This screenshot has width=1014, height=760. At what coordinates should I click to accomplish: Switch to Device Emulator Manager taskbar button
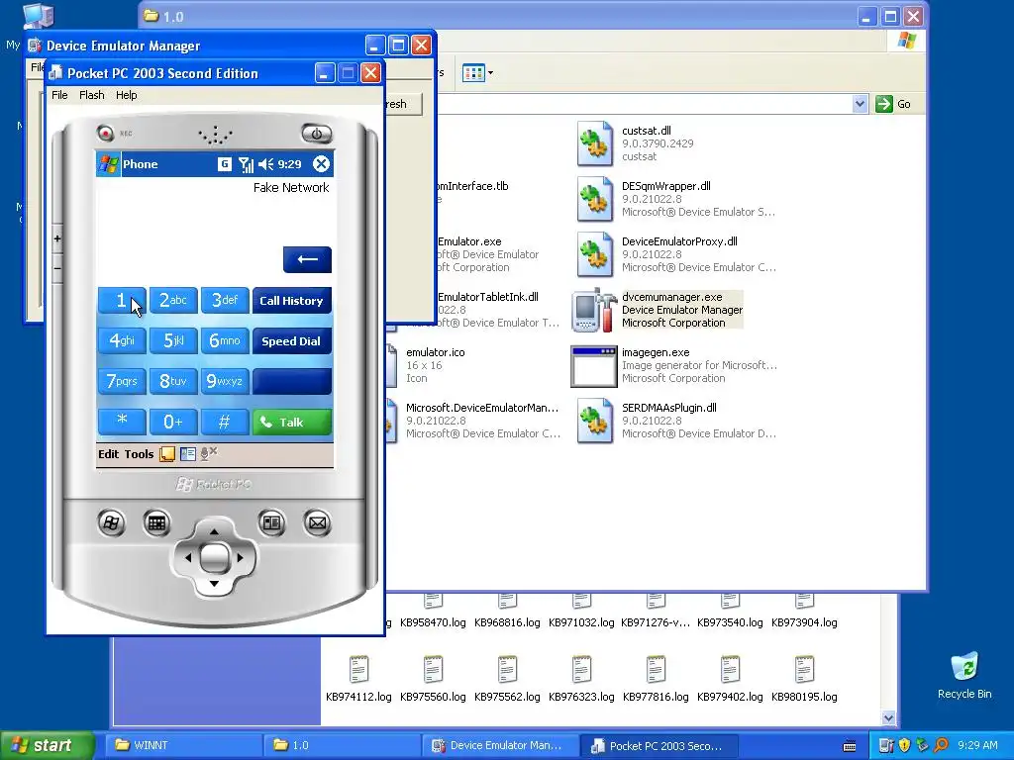click(x=501, y=745)
